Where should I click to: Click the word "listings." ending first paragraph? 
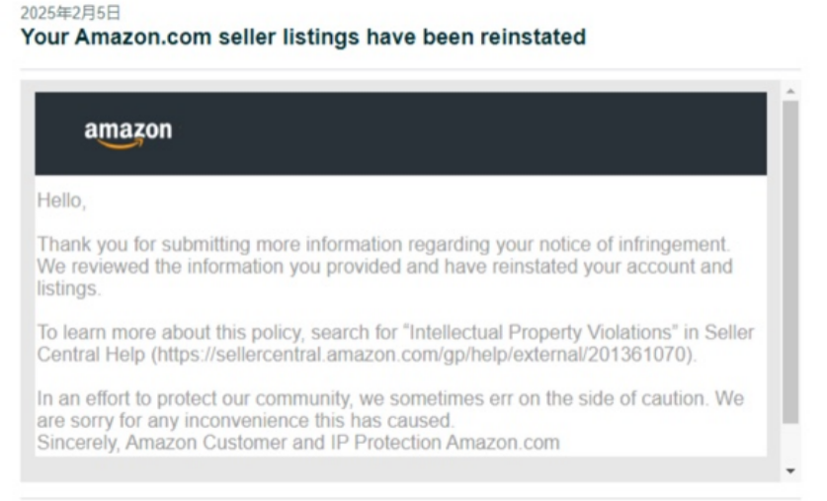pyautogui.click(x=68, y=289)
